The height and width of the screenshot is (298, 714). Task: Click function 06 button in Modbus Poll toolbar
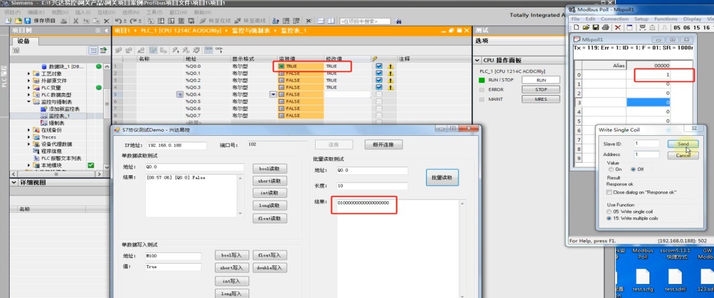tap(688, 27)
